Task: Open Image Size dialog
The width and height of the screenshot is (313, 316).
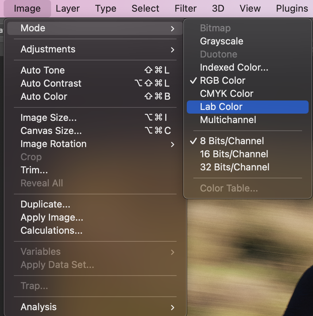Action: [95, 118]
